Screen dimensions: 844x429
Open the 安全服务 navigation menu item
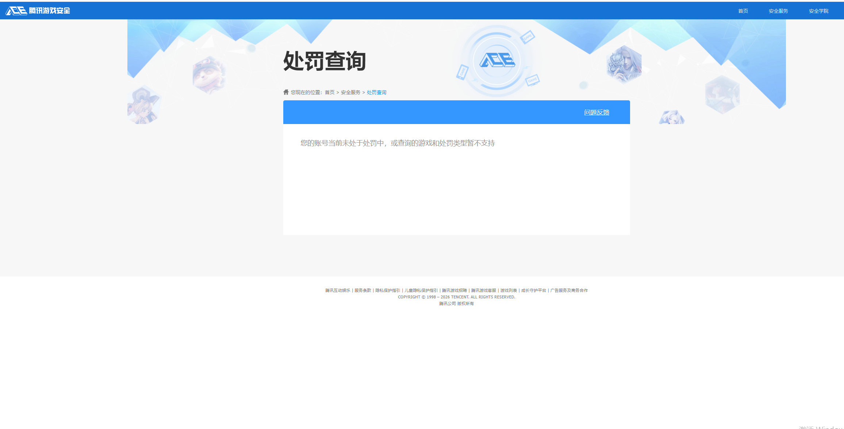click(x=778, y=11)
